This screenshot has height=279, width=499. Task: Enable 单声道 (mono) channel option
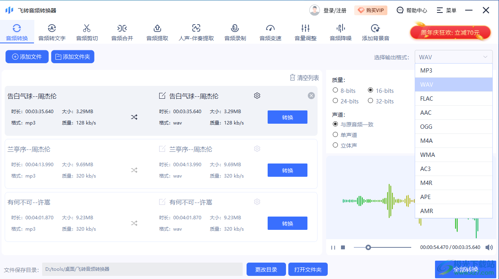[x=335, y=134]
